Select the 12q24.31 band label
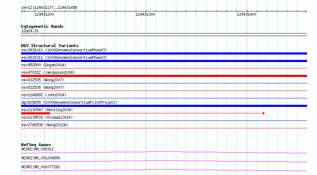 pyautogui.click(x=30, y=31)
